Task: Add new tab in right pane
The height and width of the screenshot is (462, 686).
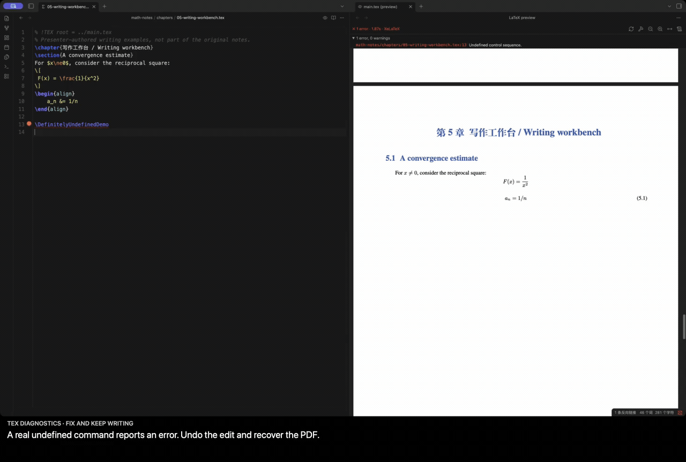Action: click(421, 6)
